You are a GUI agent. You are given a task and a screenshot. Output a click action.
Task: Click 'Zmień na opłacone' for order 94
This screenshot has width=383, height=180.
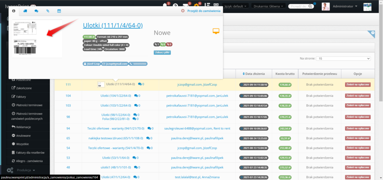[358, 128]
